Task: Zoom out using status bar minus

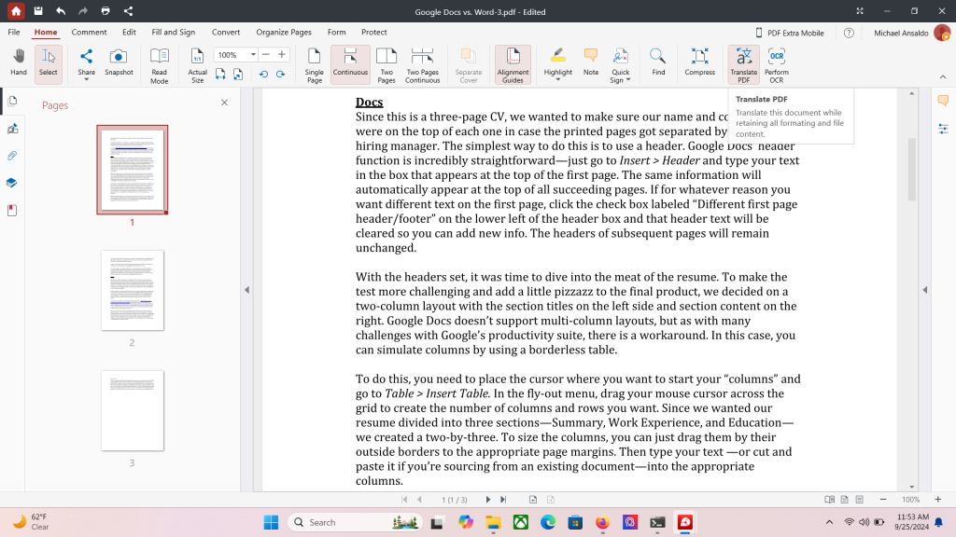Action: coord(883,500)
